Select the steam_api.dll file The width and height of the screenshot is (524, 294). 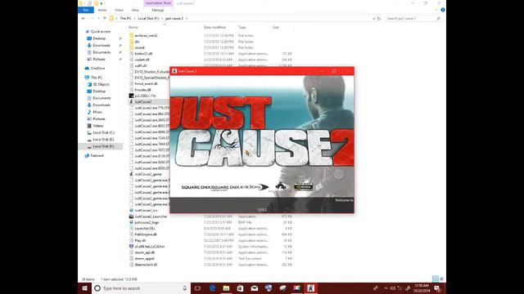(x=144, y=252)
